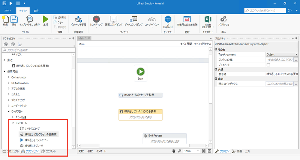Expand the システム tree node
Image resolution: width=300 pixels, height=160 pixels.
pyautogui.click(x=8, y=94)
